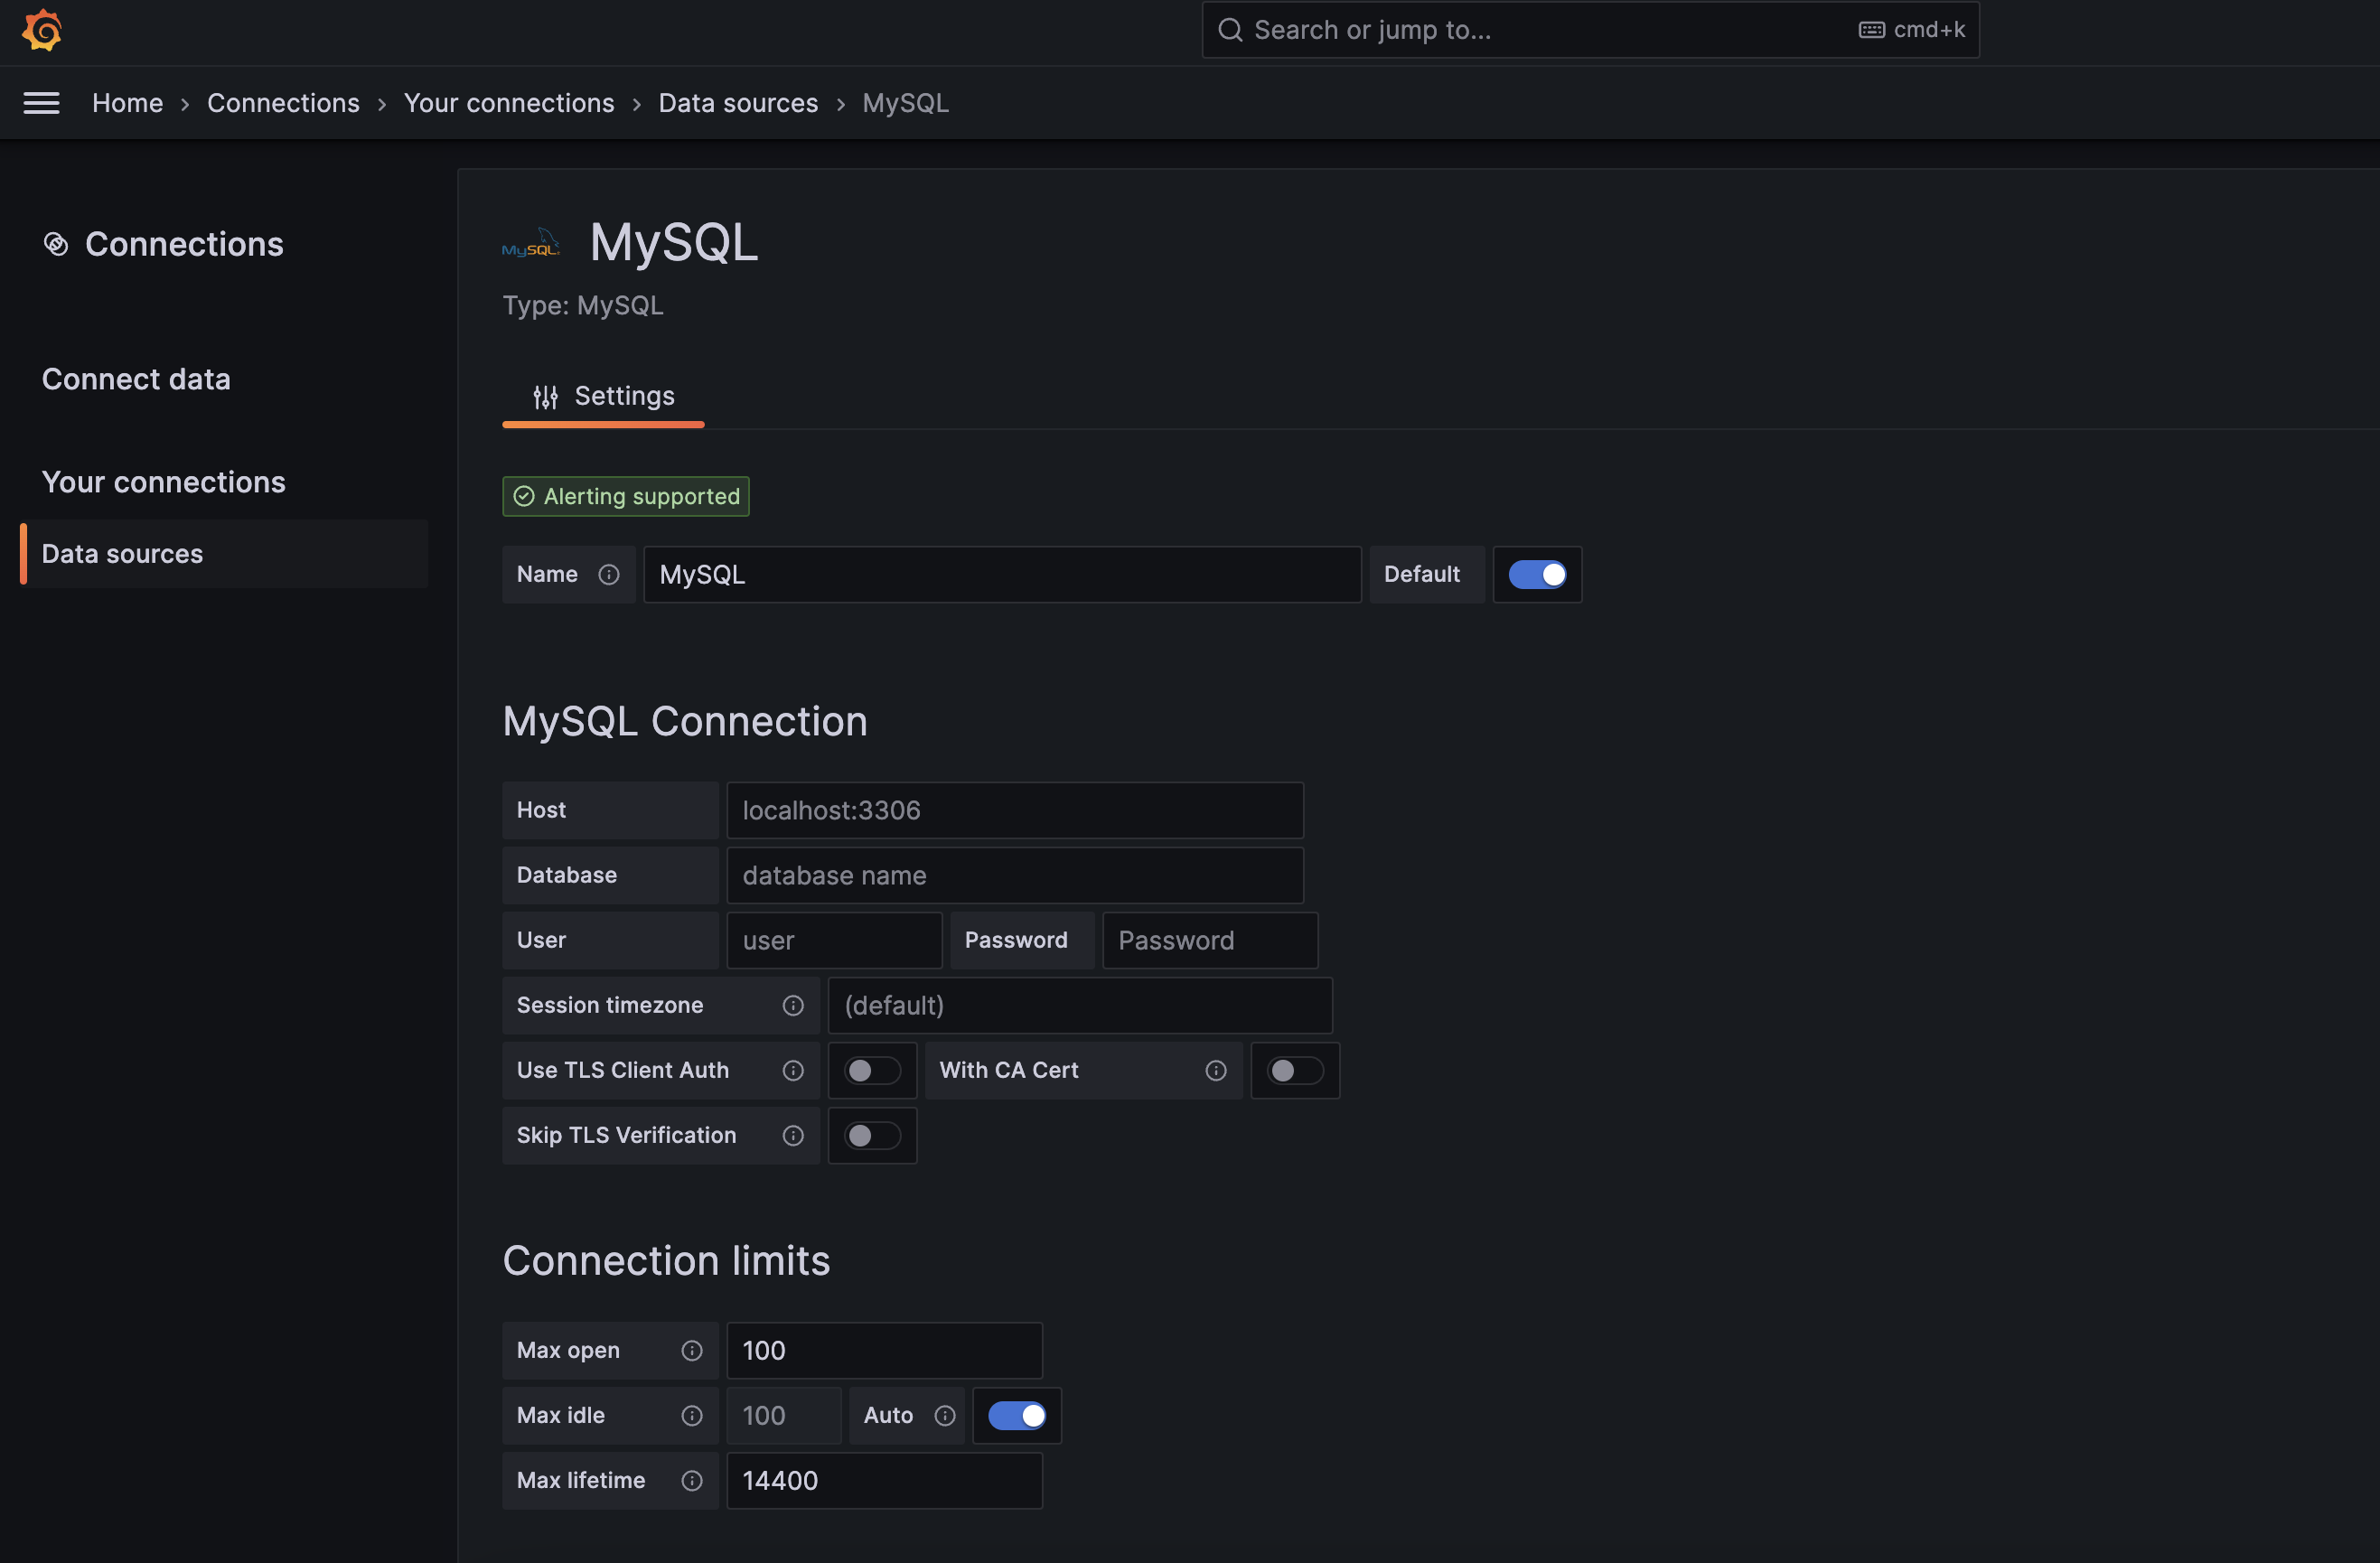This screenshot has height=1563, width=2380.
Task: Click the Alerting supported check icon
Action: (x=524, y=496)
